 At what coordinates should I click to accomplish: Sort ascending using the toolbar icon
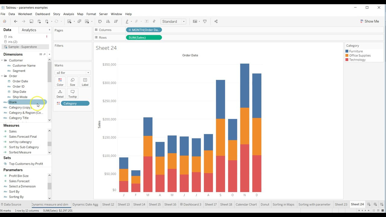108,21
